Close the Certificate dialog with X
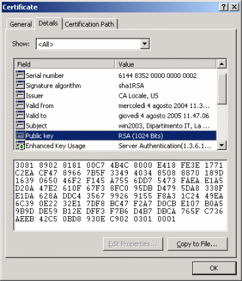 pyautogui.click(x=234, y=7)
